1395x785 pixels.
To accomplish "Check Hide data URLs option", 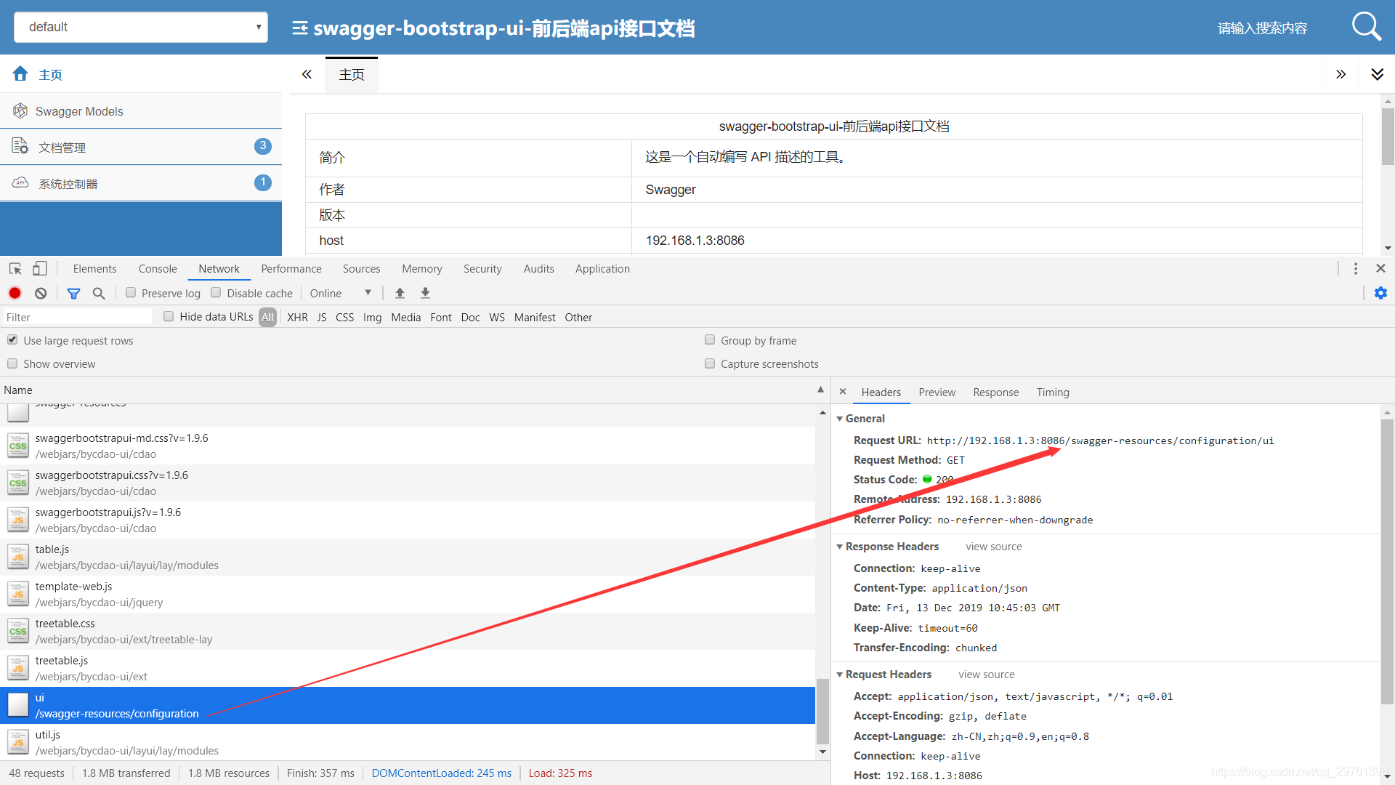I will 169,316.
